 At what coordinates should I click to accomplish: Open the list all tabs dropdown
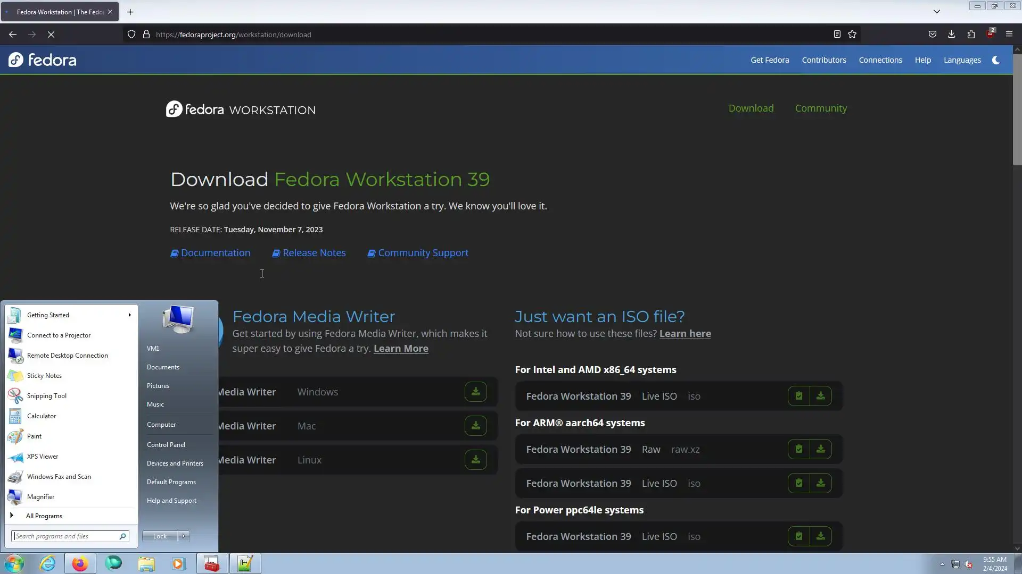(x=937, y=12)
